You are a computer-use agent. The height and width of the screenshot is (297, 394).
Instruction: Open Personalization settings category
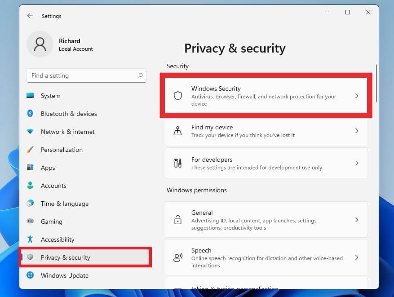(x=62, y=150)
